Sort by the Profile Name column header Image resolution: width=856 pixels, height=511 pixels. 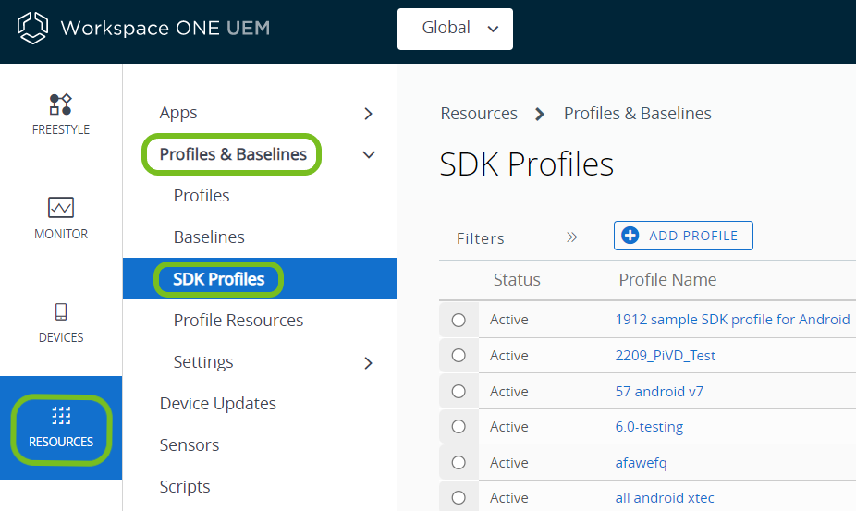667,279
